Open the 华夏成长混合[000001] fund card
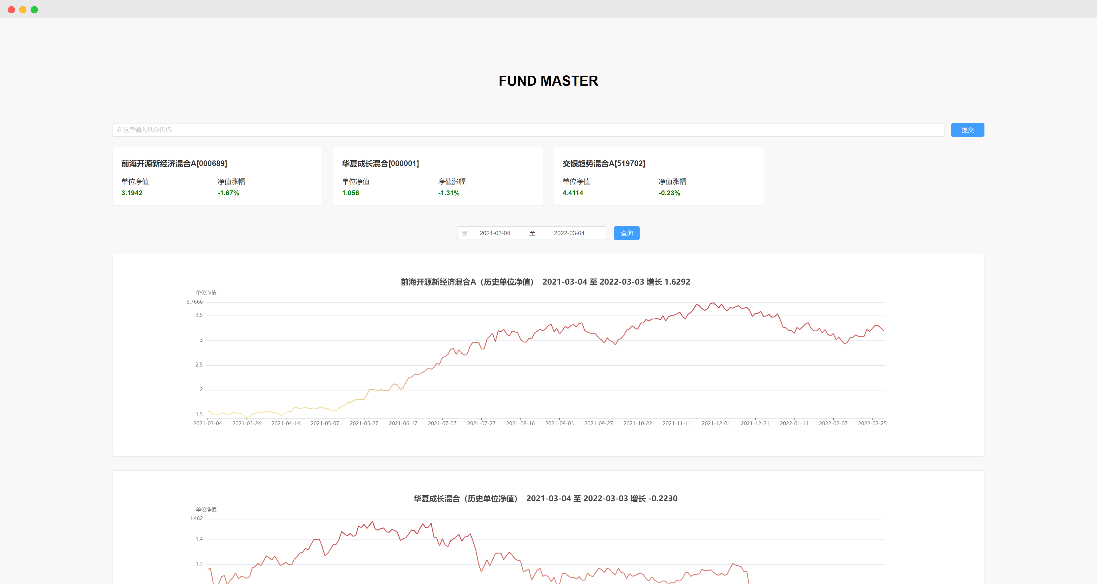1097x584 pixels. (438, 176)
